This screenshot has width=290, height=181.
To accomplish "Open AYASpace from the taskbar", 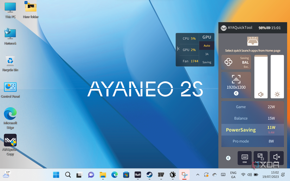I will (138, 175).
